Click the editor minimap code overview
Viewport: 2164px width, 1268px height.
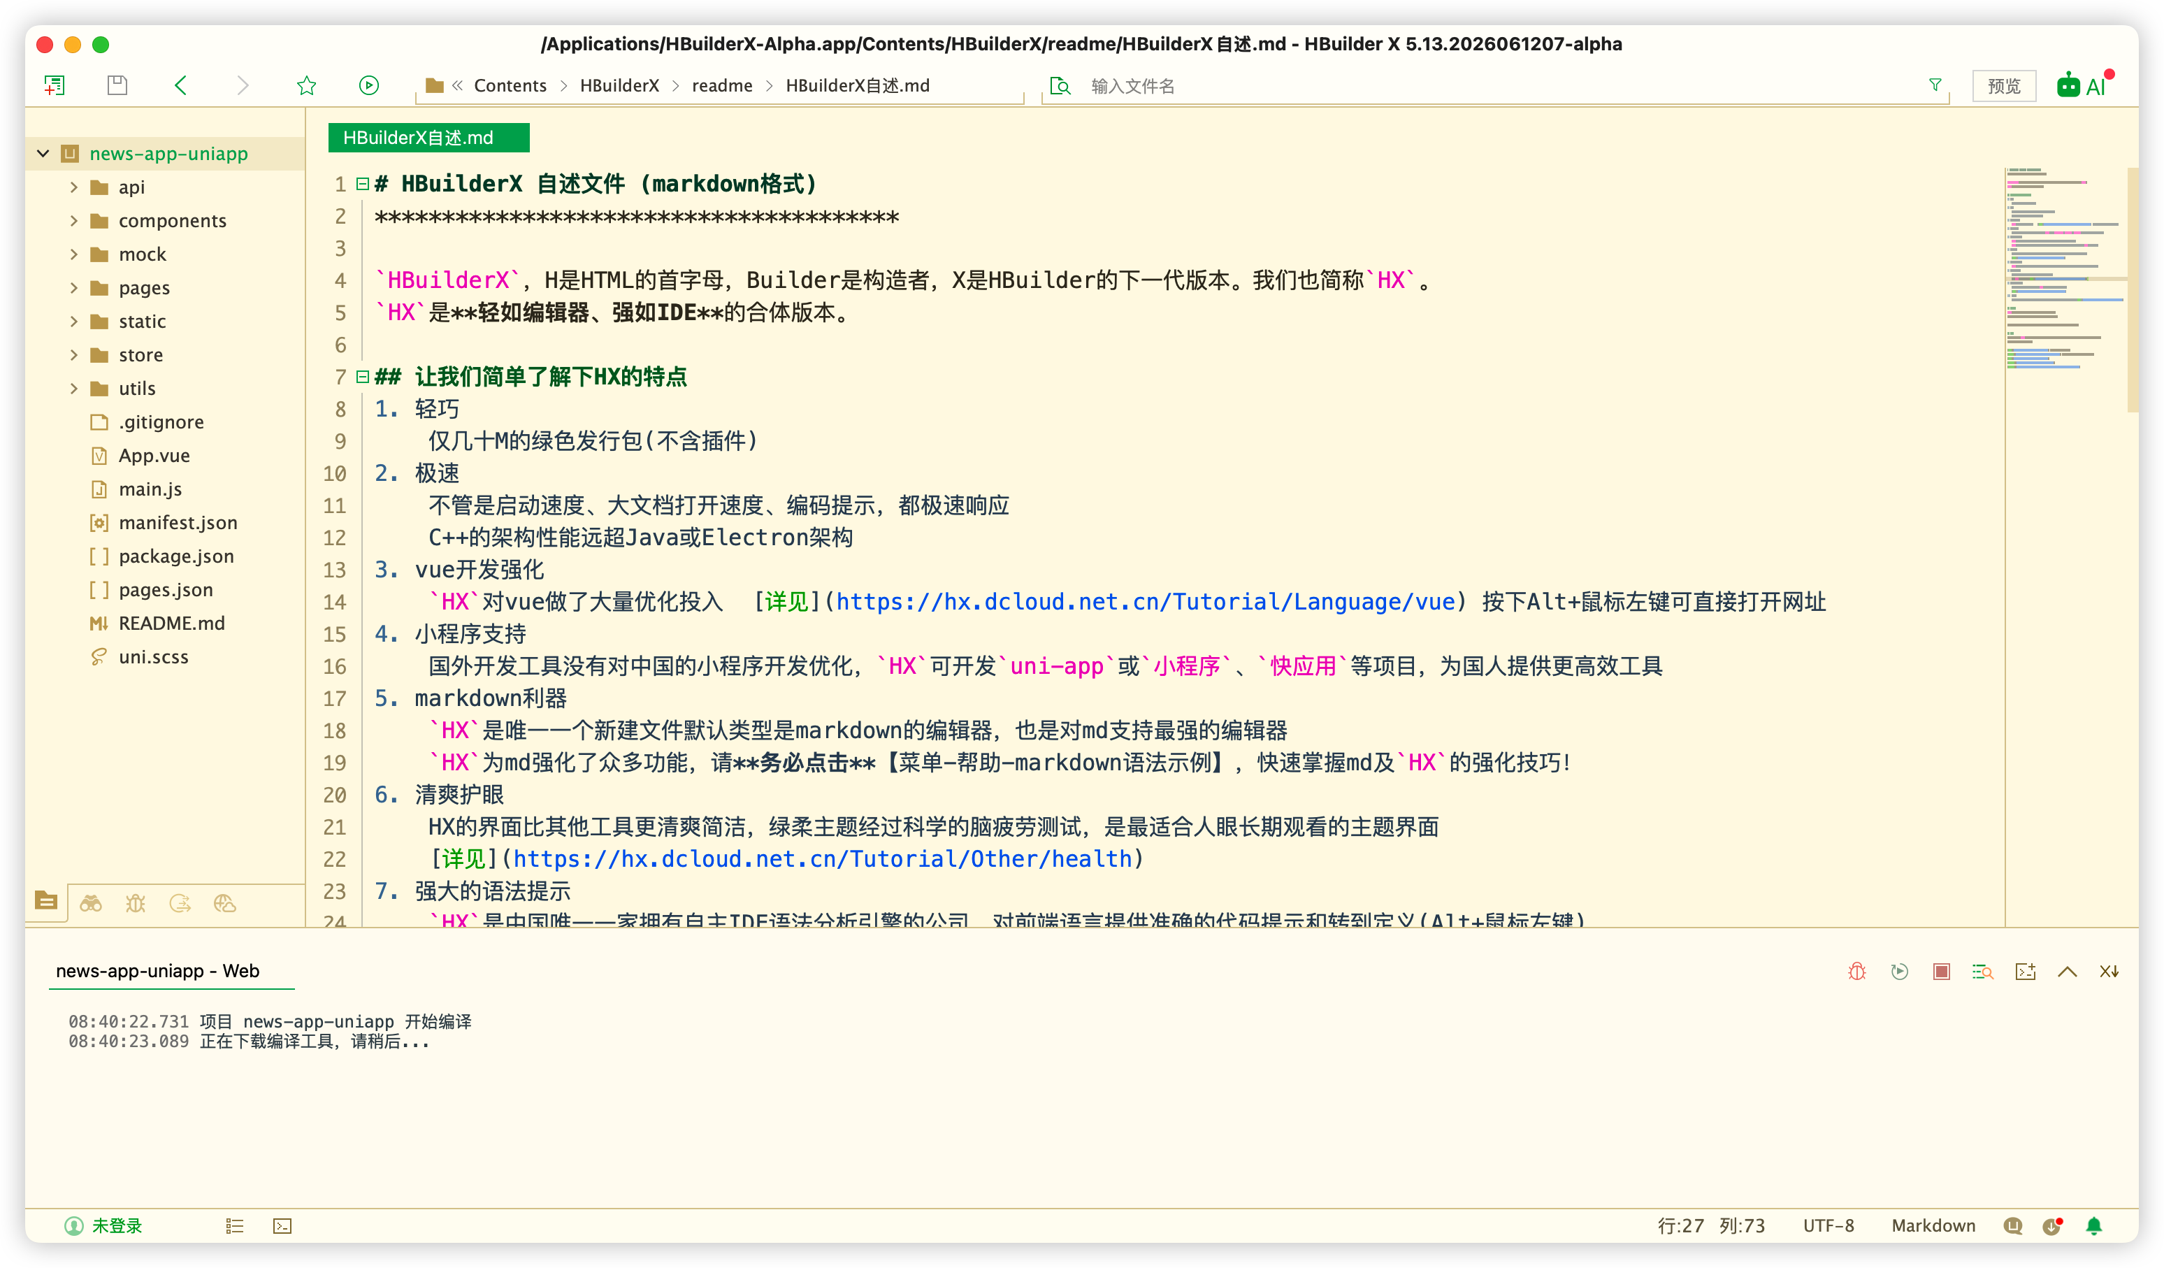[x=2065, y=268]
